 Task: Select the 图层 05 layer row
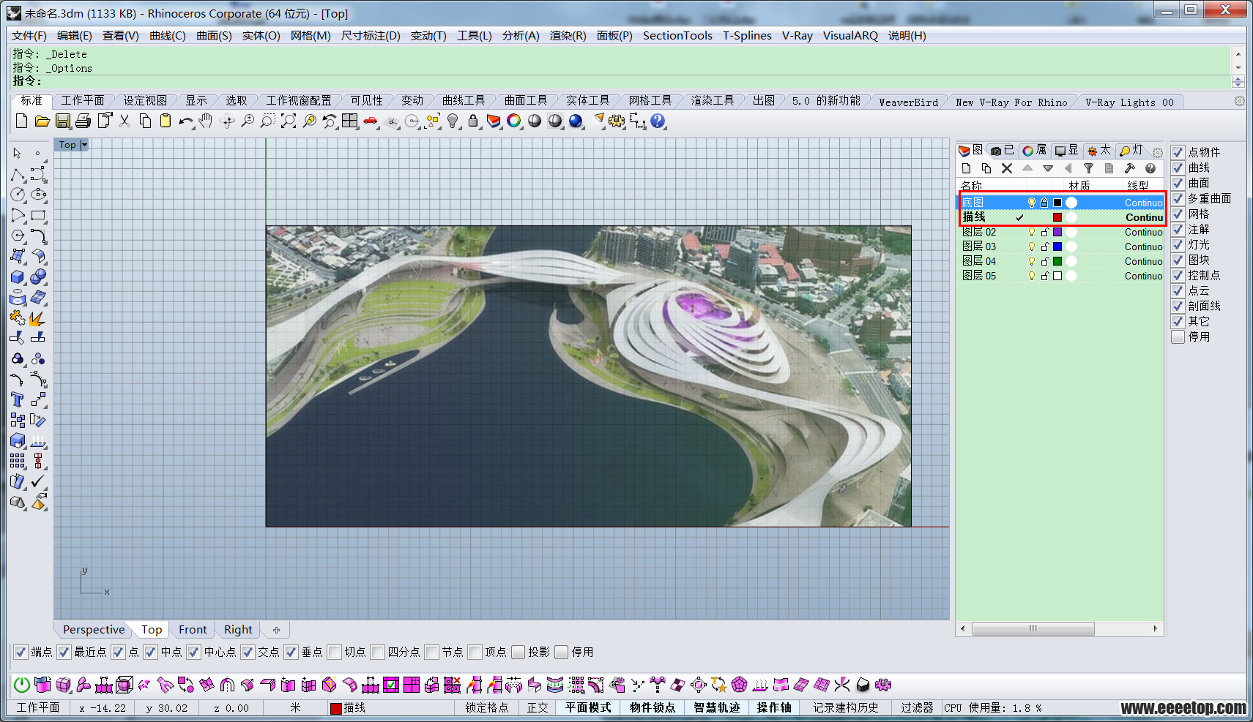1060,276
